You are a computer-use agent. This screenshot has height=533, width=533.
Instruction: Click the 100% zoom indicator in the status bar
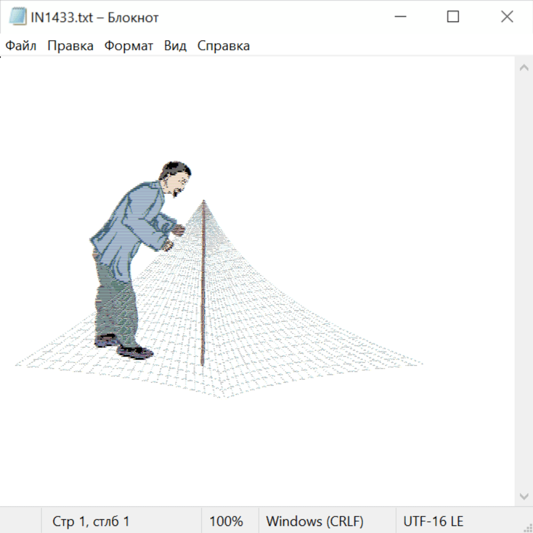tap(226, 522)
